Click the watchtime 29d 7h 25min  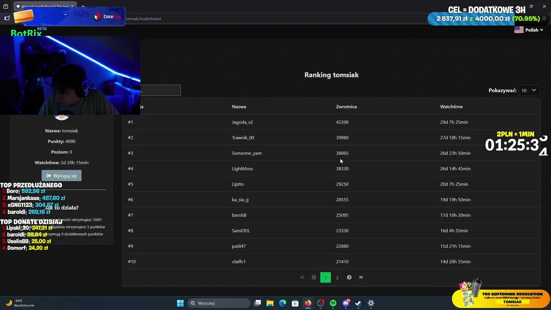454,122
